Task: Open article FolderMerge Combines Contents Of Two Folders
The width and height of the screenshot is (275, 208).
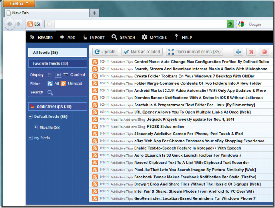Action: 198,84
